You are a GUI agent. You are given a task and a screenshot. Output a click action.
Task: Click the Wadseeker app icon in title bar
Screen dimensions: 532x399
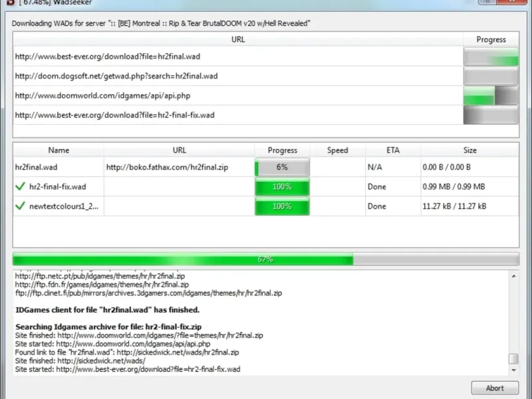pyautogui.click(x=11, y=3)
